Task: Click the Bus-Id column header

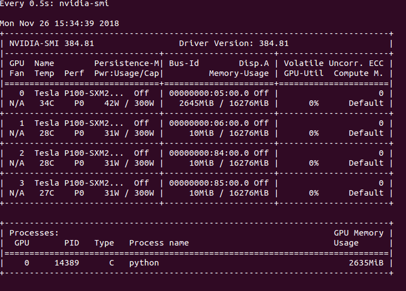Action: click(184, 63)
